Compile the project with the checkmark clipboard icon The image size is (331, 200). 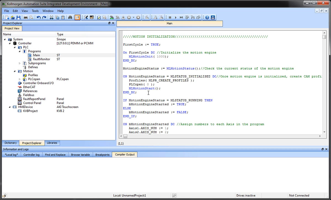pyautogui.click(x=99, y=17)
